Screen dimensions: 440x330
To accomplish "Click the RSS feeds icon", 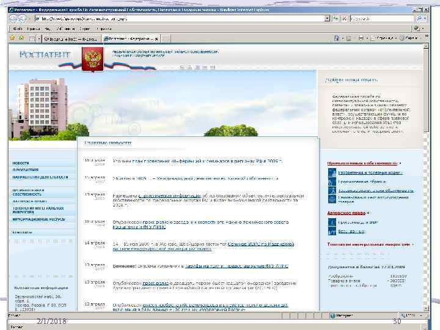I will click(x=348, y=38).
